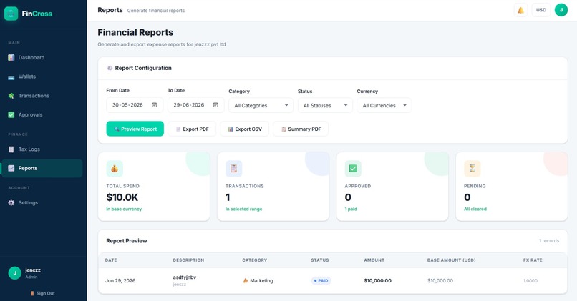Click the FinCross logo icon
577x301 pixels.
[x=11, y=14]
